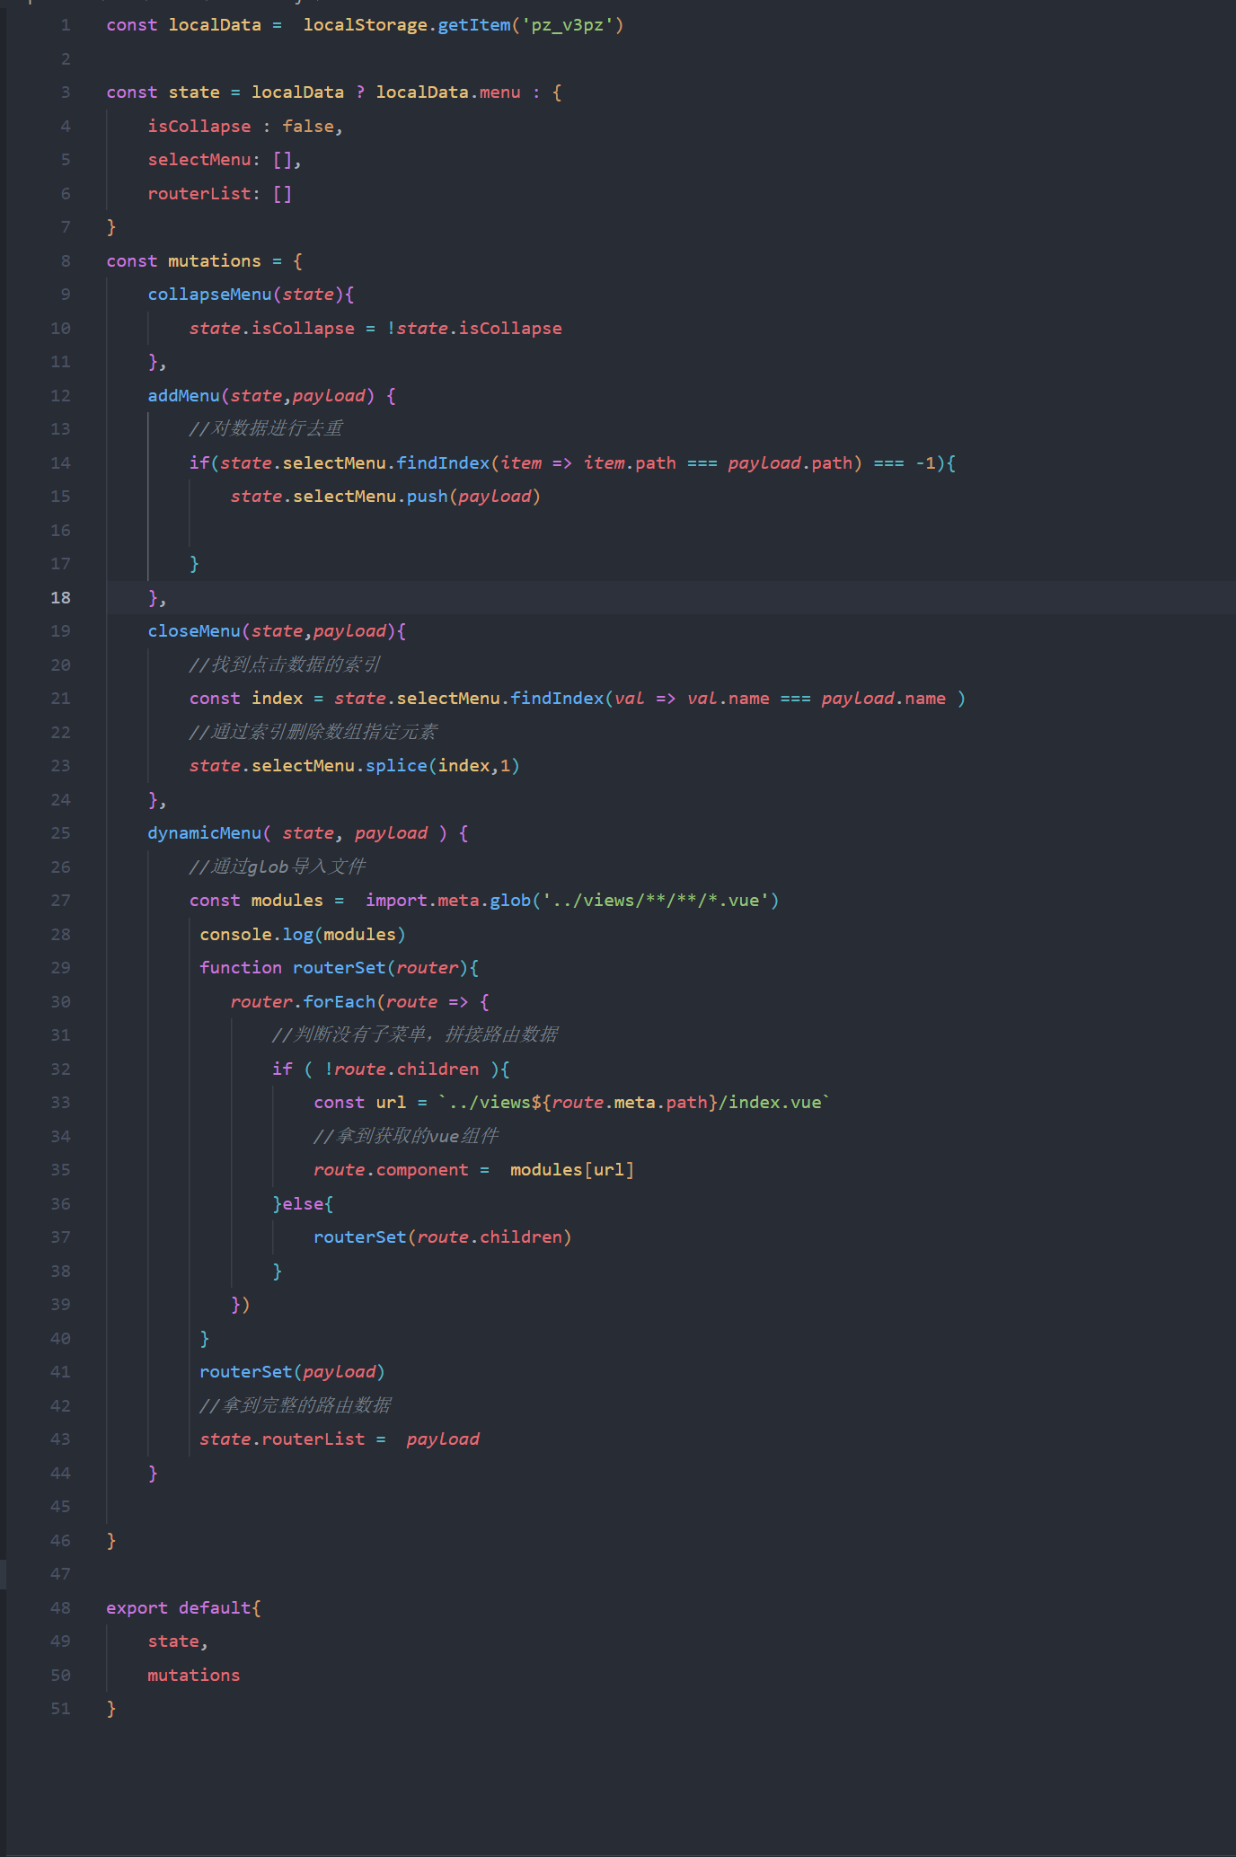Click 'import.meta.glob' on line 27
The height and width of the screenshot is (1857, 1236).
coord(448,901)
